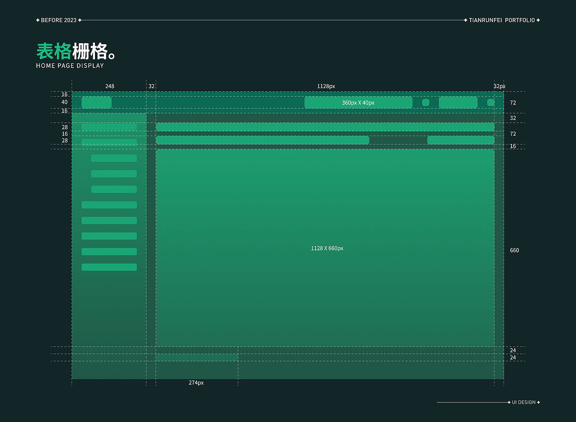Click the UI DESIGN footer text
Viewport: 576px width, 422px height.
click(x=524, y=402)
